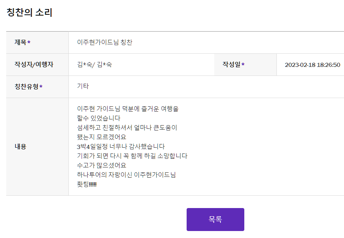Select the 내용 label cell
This screenshot has height=238, width=344.
point(21,146)
